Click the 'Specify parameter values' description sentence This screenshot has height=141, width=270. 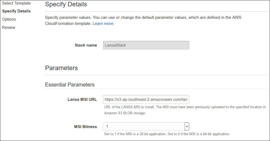coord(143,17)
